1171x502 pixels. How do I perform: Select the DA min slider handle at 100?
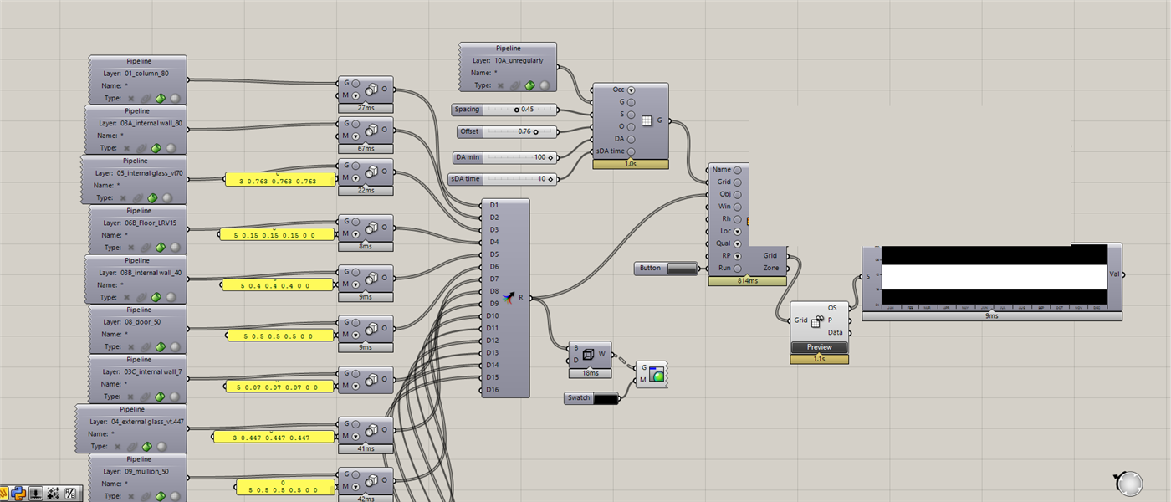550,157
